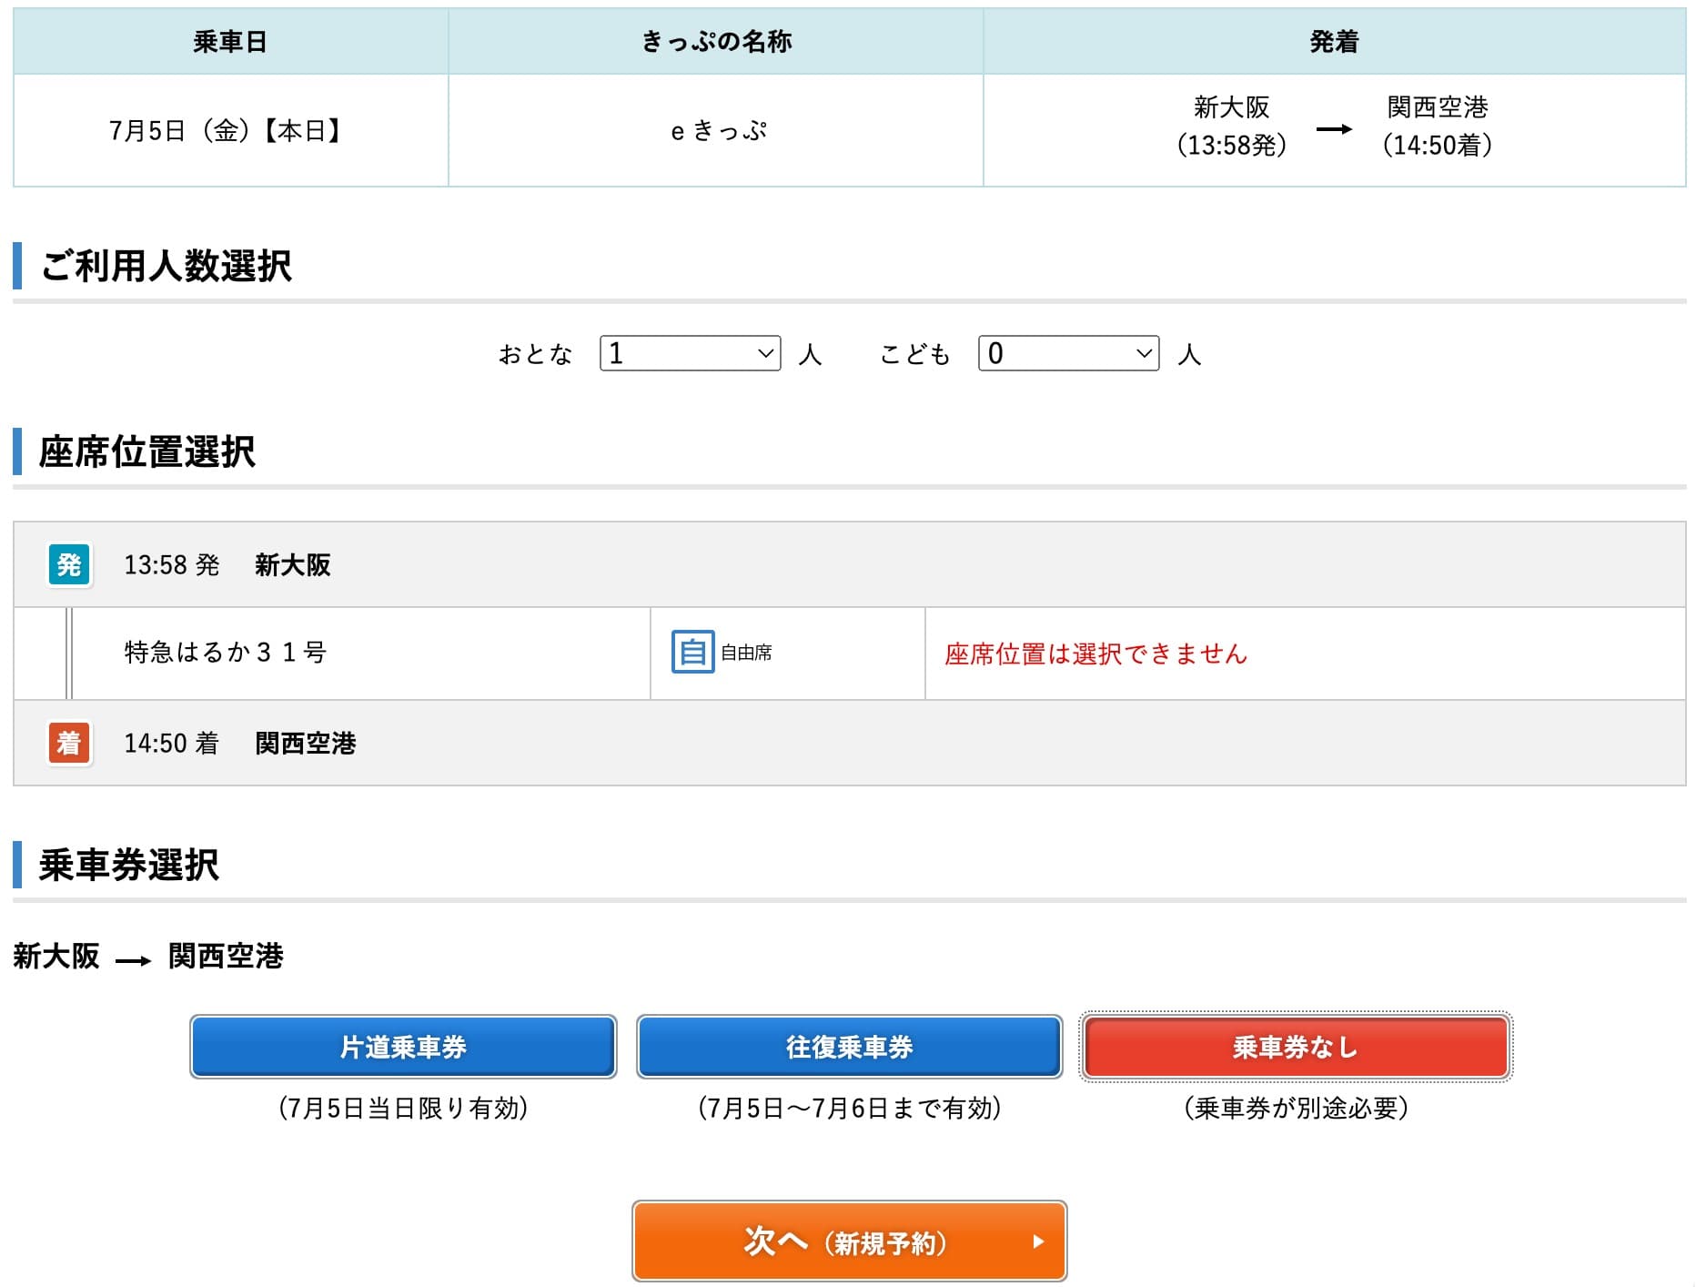
Task: Click 関西空港 (14:50着) in the header table
Action: click(x=1438, y=126)
